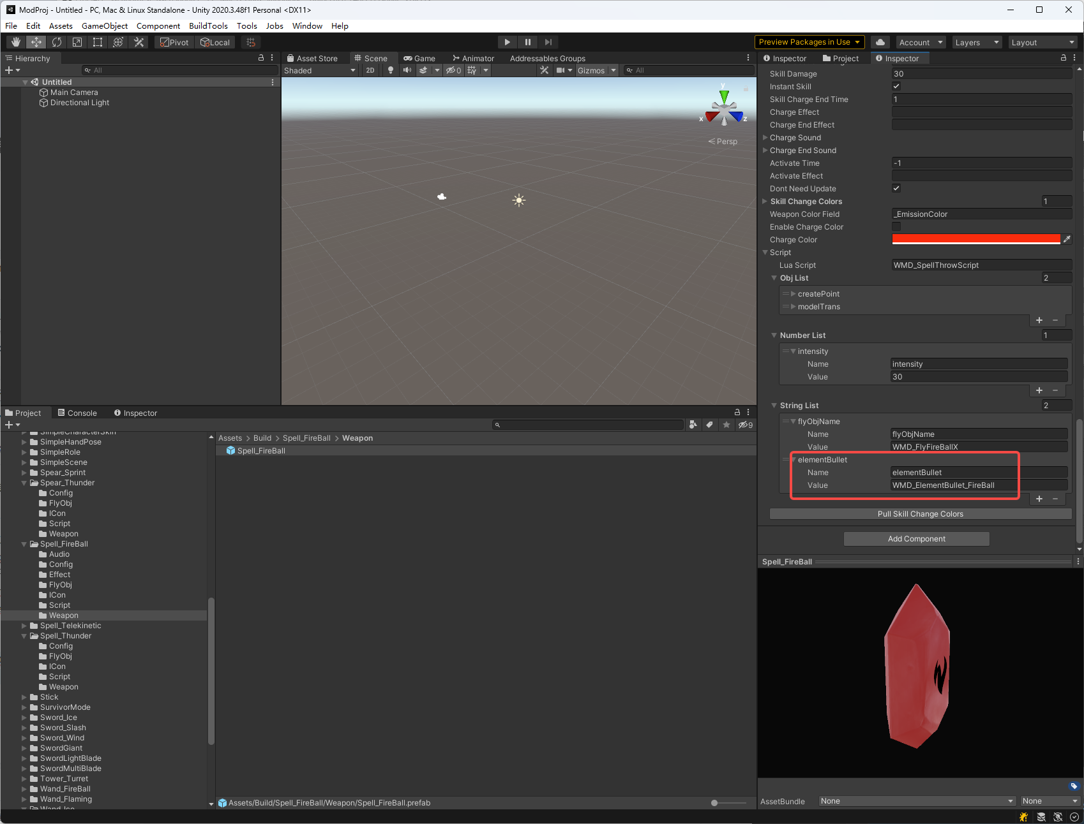Toggle hidden packages count in Project
This screenshot has width=1084, height=824.
coord(746,425)
